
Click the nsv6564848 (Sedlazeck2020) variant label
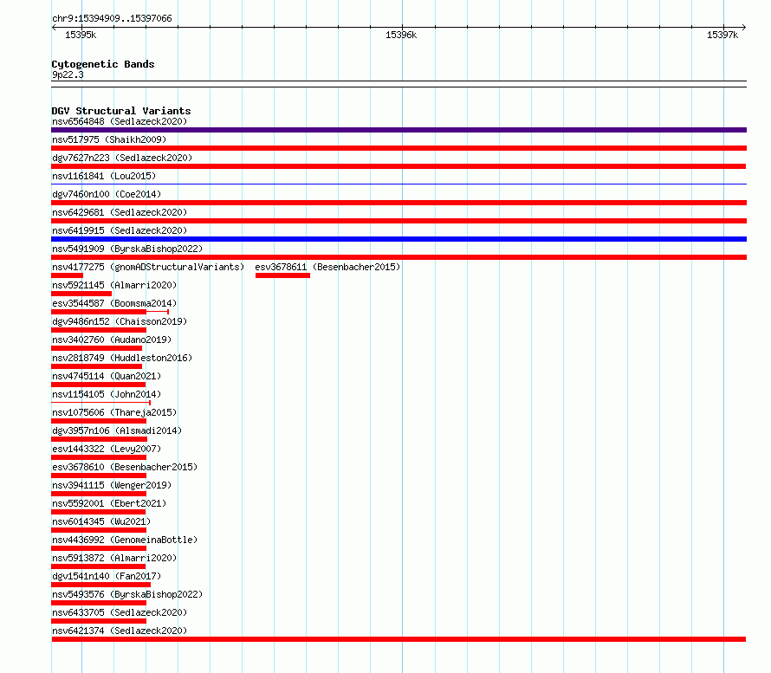(x=120, y=121)
